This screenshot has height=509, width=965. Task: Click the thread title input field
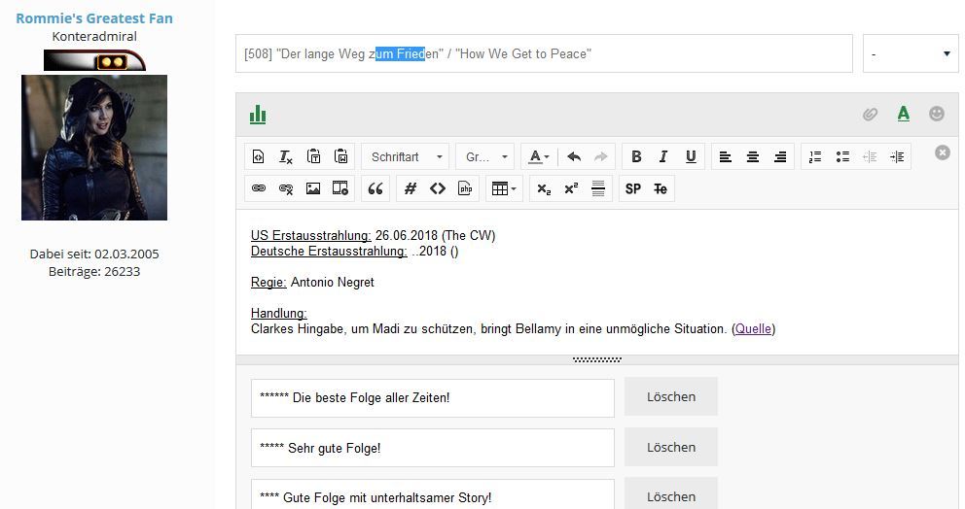(x=543, y=53)
